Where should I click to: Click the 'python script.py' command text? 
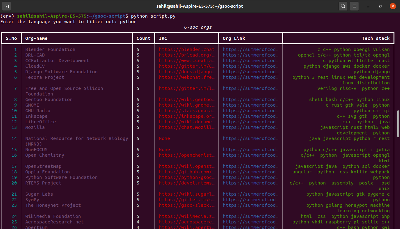pos(153,16)
